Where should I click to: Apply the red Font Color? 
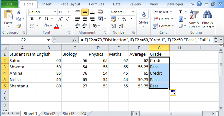pyautogui.click(x=57, y=26)
